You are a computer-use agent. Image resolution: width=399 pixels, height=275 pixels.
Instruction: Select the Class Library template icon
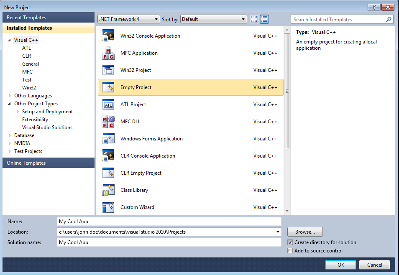[x=108, y=191]
